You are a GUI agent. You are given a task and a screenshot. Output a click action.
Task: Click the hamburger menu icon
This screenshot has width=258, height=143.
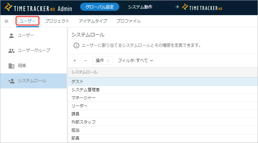pos(6,21)
